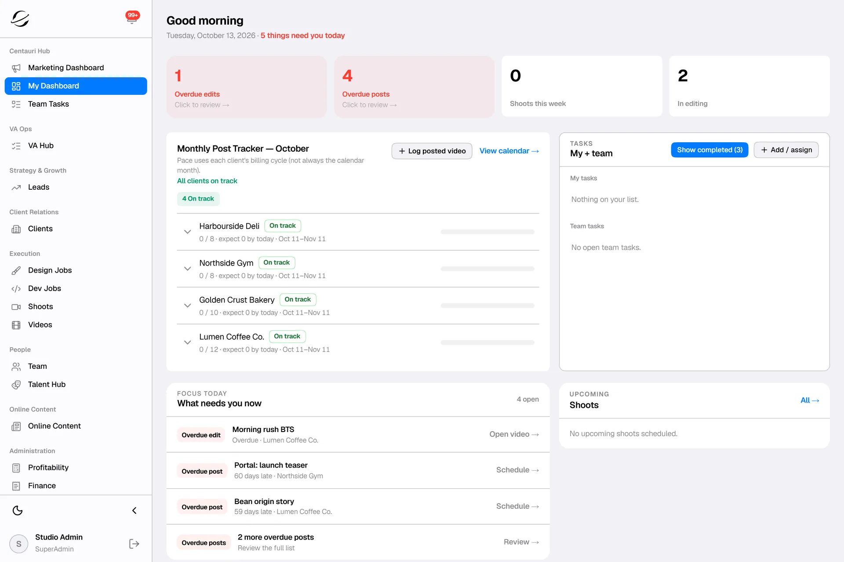This screenshot has height=562, width=844.
Task: Expand the Northside Gym row
Action: [x=187, y=268]
